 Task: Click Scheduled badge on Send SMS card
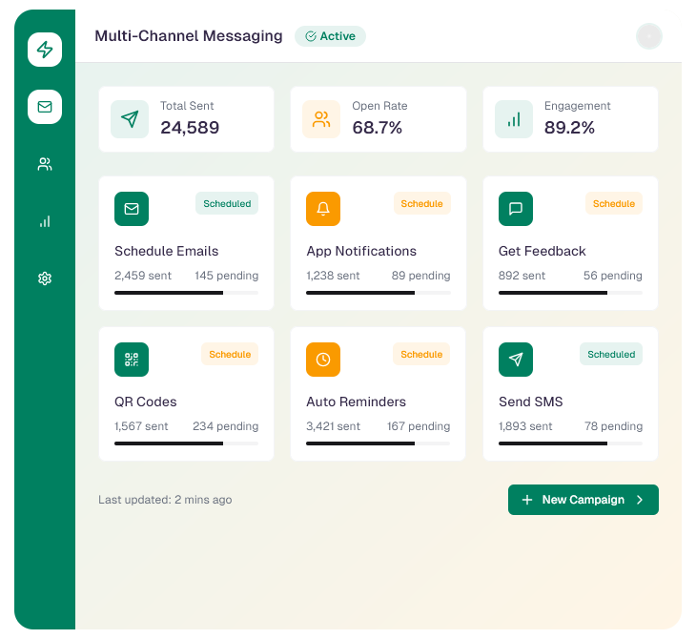[x=611, y=354]
